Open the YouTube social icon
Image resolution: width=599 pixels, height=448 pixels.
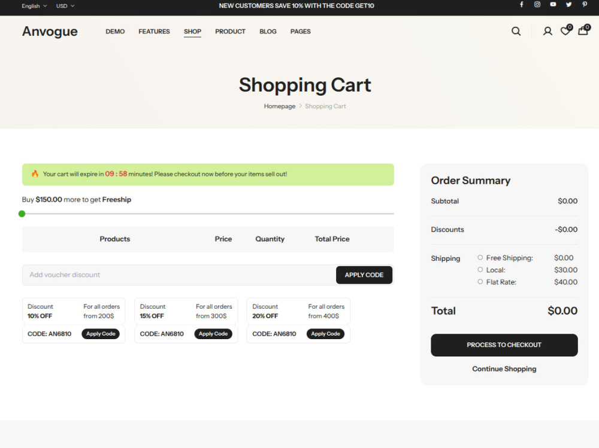[x=553, y=5]
